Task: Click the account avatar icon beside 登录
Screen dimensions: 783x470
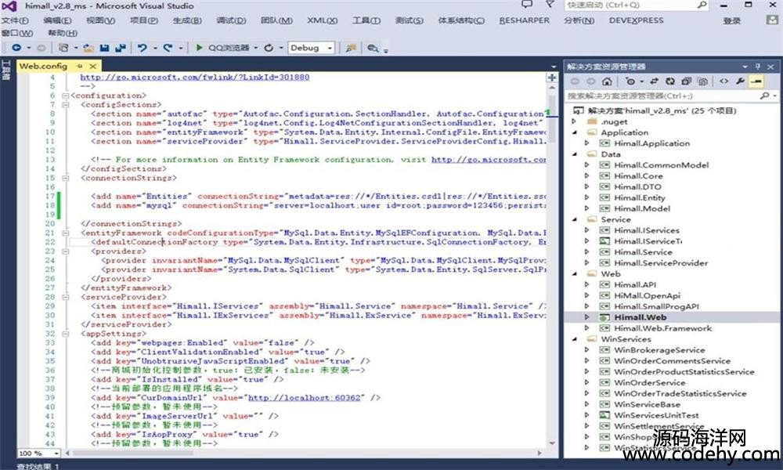Action: pyautogui.click(x=772, y=20)
